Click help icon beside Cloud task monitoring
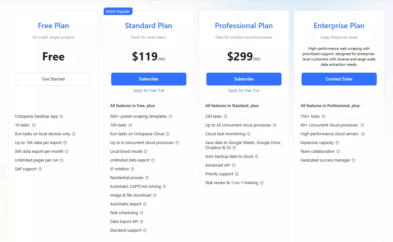 pyautogui.click(x=249, y=134)
